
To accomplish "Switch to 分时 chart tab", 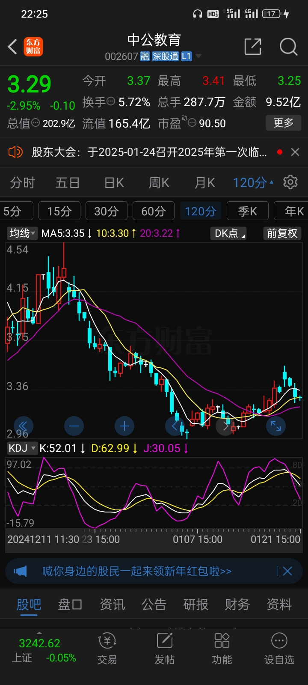I will [22, 183].
